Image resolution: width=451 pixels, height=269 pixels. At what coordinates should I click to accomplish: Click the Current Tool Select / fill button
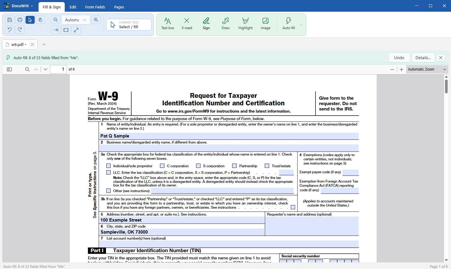coord(129,25)
